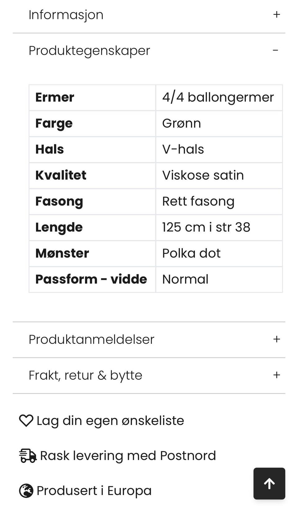
Task: Expand the Informasjon section plus icon
Action: coord(277,15)
